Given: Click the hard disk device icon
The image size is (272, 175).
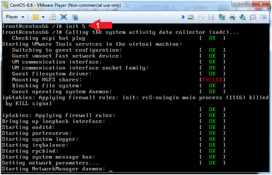Looking at the screenshot, I should [x=191, y=17].
